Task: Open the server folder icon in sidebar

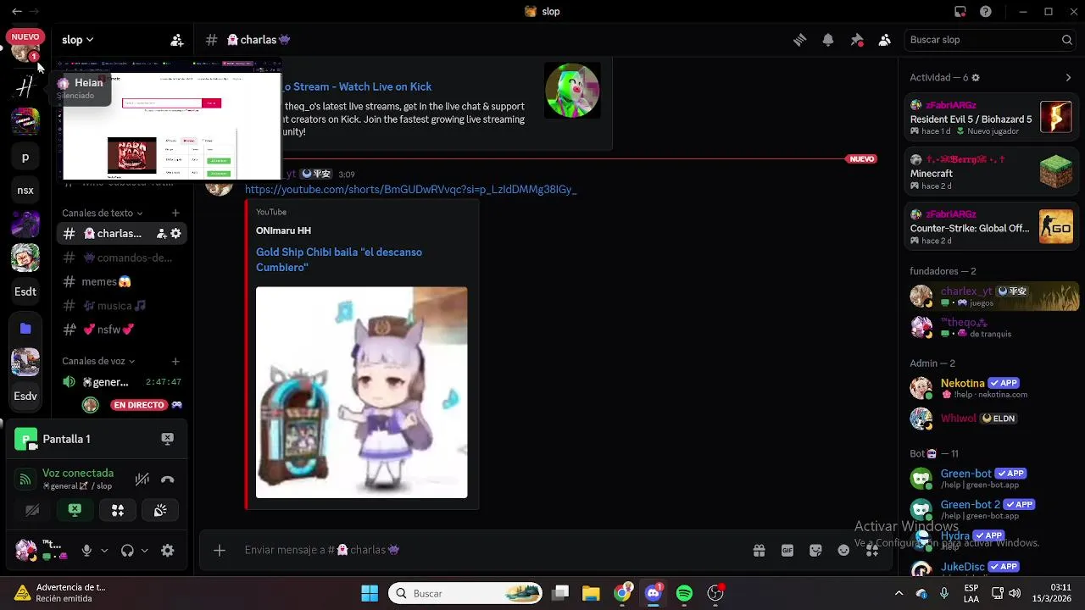Action: tap(25, 328)
